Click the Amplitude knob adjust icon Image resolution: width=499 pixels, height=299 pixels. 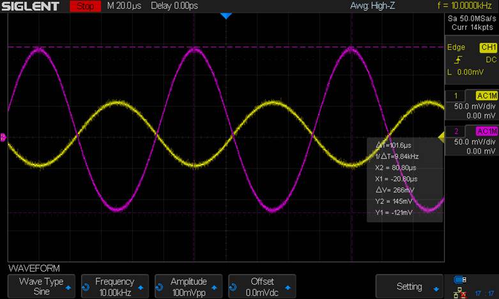(x=159, y=288)
